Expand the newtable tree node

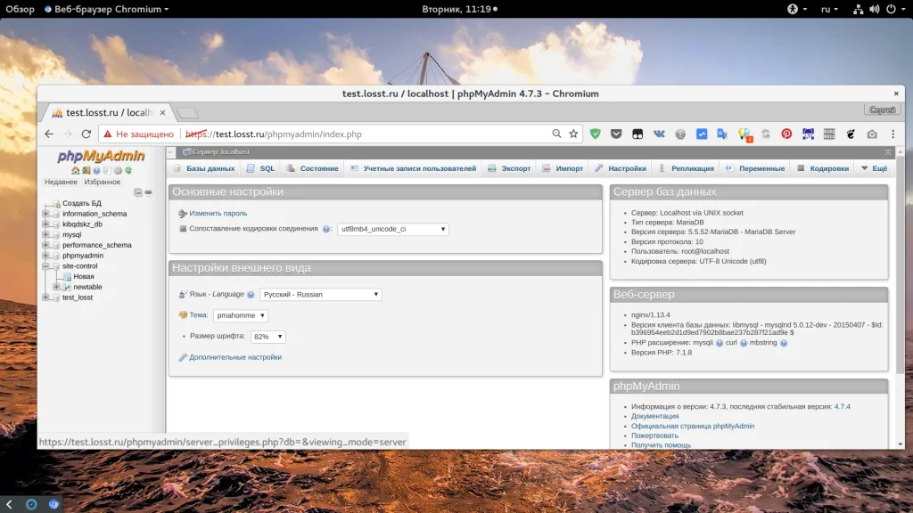(x=56, y=287)
